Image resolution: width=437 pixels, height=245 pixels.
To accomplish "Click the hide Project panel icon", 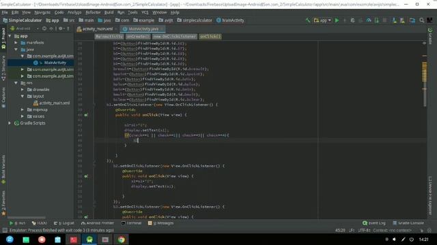I will (68, 29).
